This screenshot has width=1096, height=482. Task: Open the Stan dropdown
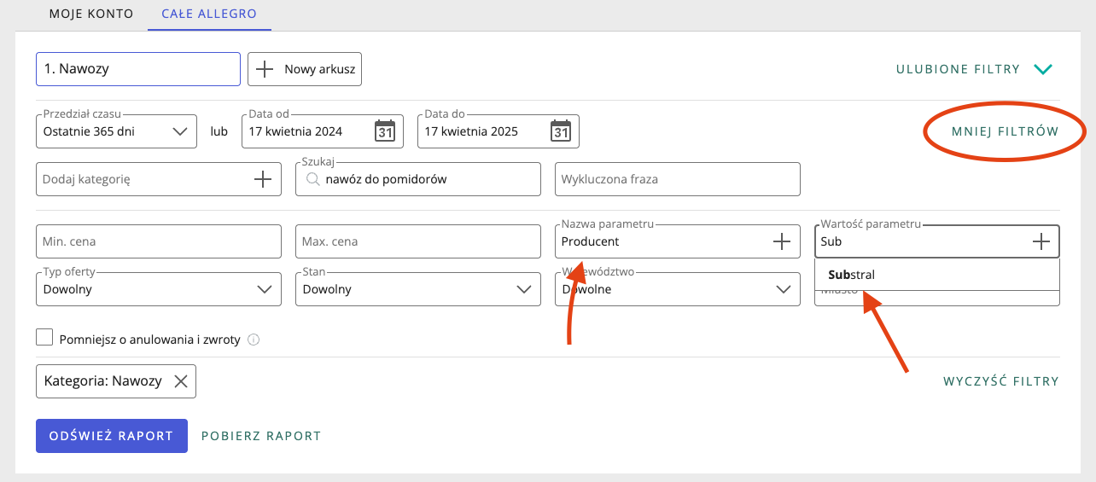click(523, 289)
